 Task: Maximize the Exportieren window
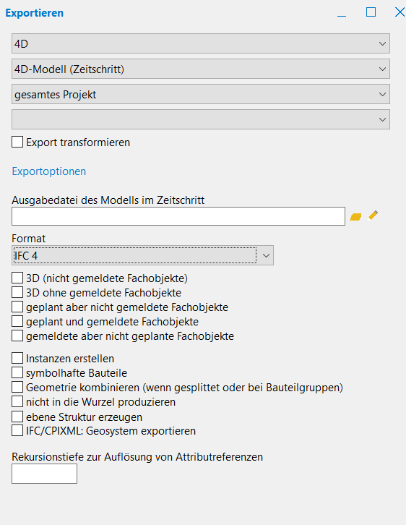point(371,12)
